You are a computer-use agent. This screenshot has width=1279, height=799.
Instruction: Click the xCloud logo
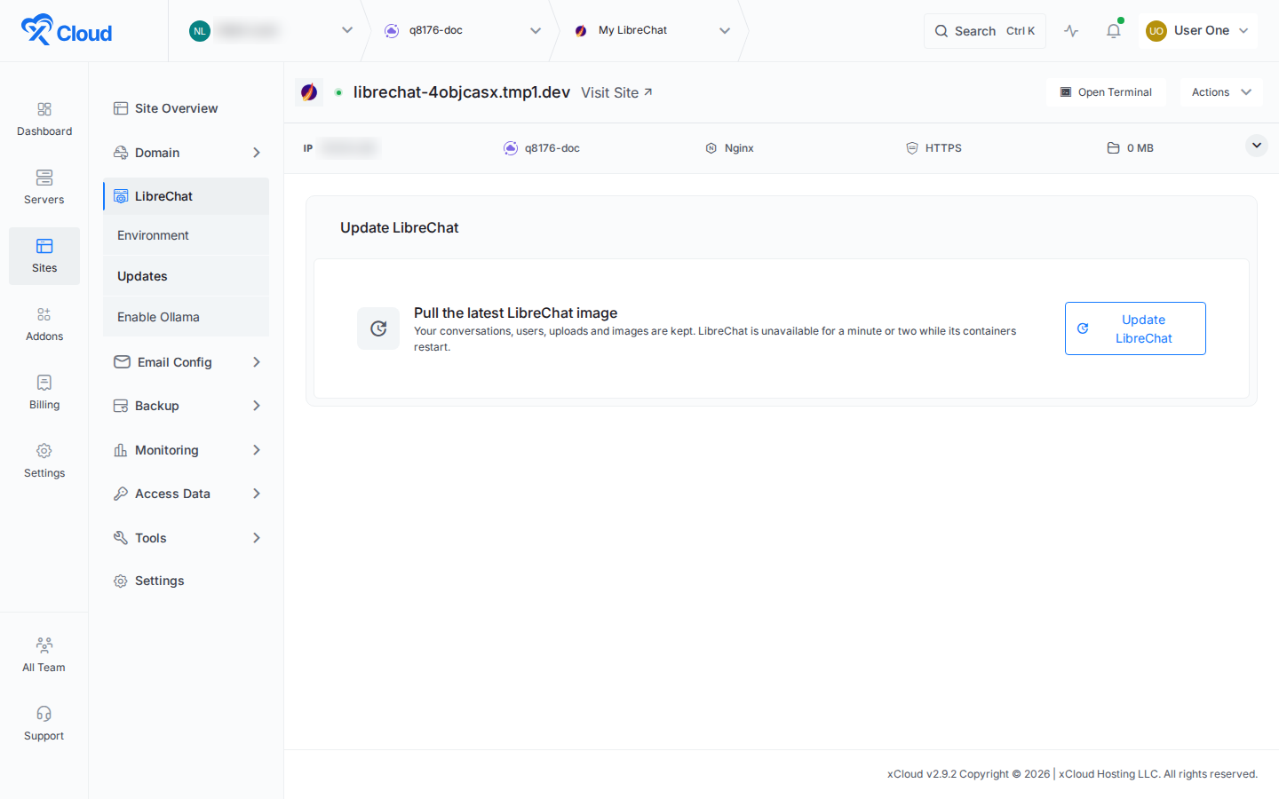coord(67,30)
